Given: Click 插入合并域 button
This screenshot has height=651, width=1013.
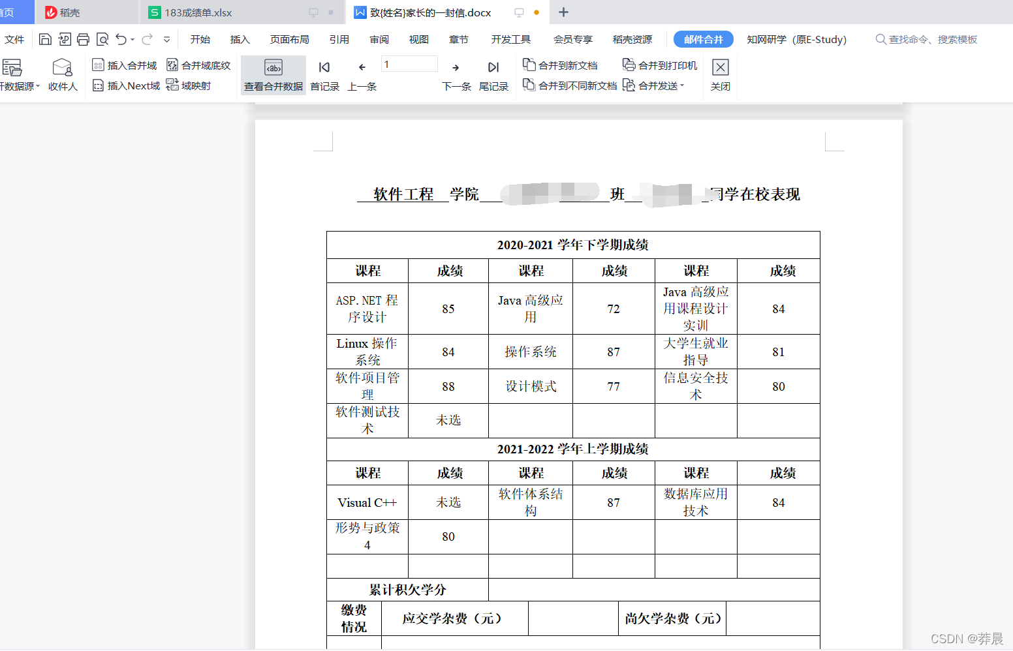Looking at the screenshot, I should (125, 65).
